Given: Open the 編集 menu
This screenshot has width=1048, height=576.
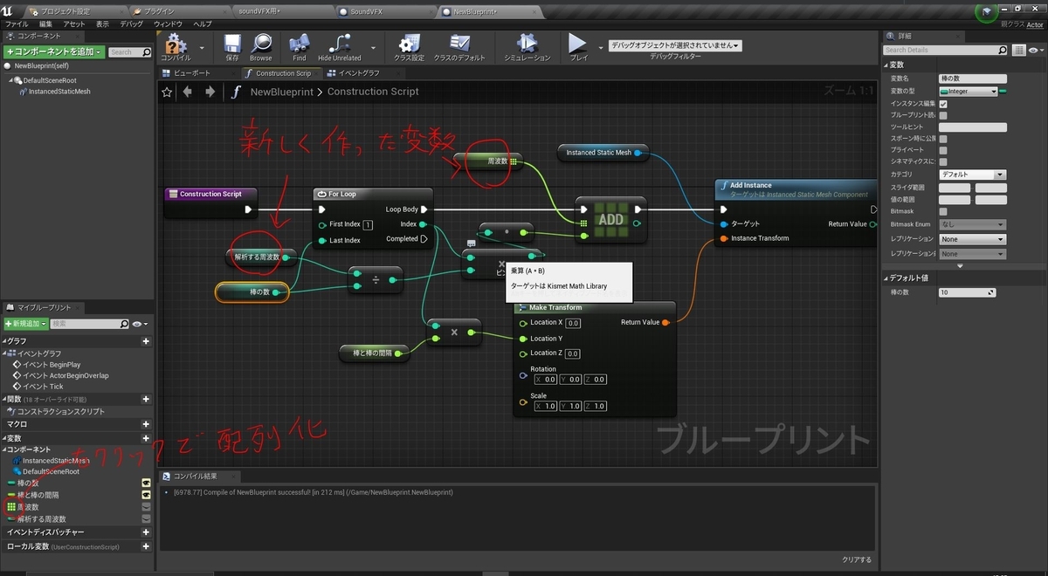Looking at the screenshot, I should click(x=45, y=24).
